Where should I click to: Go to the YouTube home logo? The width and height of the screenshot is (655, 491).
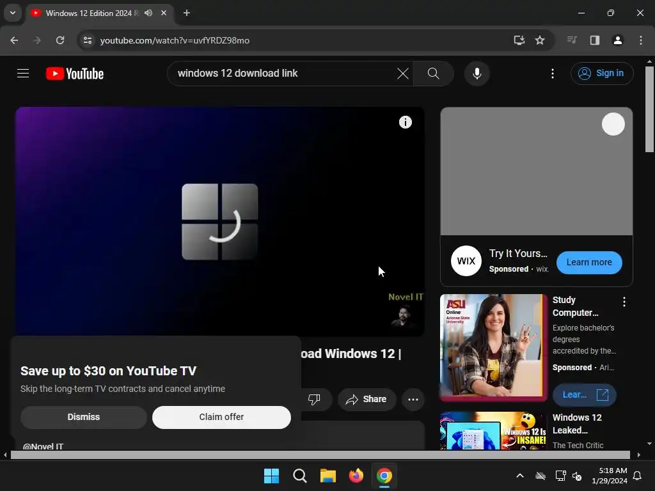click(x=75, y=74)
